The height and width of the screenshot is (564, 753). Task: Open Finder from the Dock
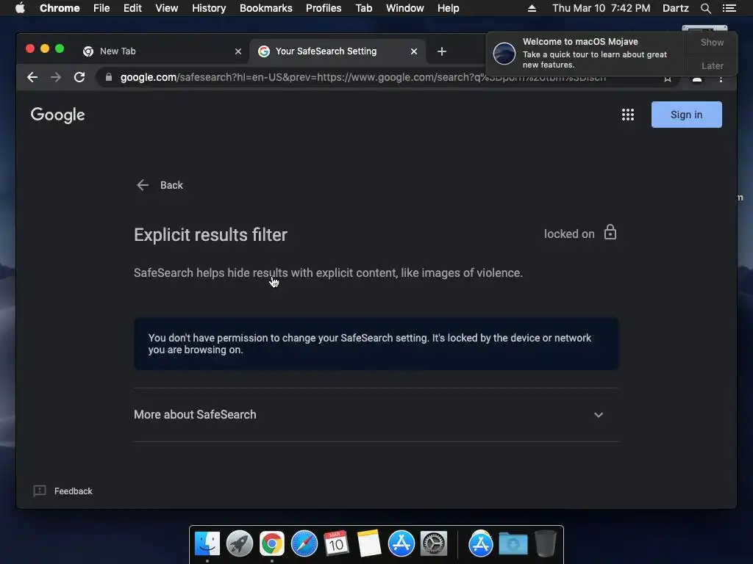207,544
